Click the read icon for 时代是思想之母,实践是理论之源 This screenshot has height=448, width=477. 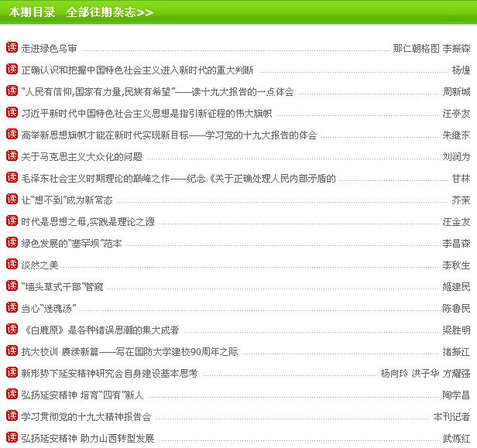click(x=12, y=221)
